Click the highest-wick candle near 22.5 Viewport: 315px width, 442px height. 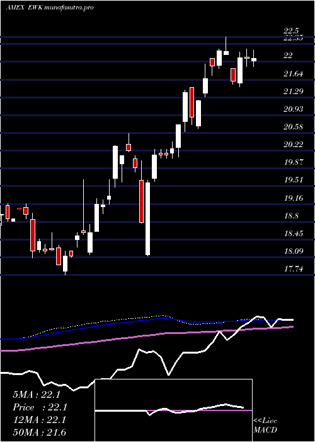click(226, 45)
